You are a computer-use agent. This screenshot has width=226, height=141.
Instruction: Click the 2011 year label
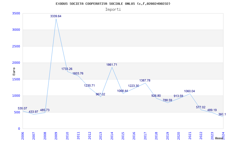79,136
